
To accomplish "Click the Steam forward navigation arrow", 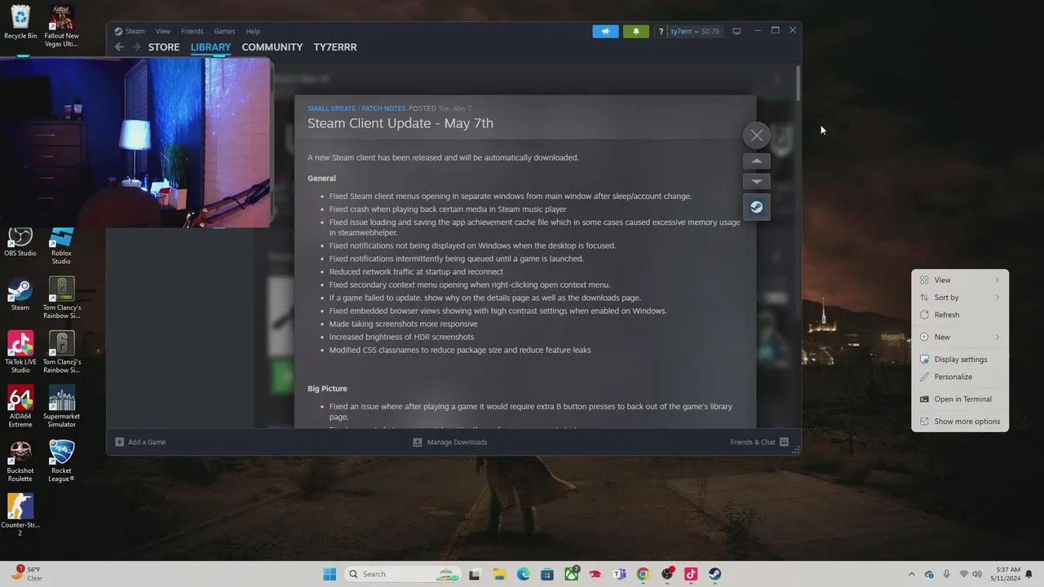I will [136, 47].
